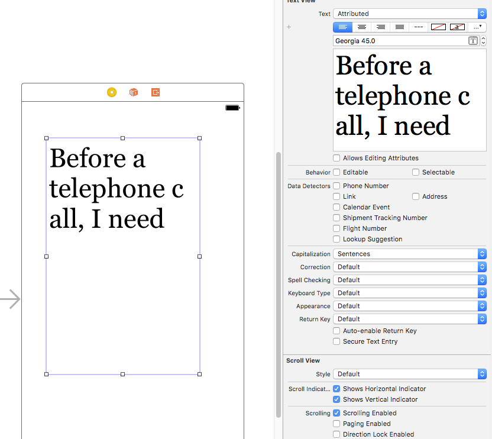Check Link data detector
This screenshot has width=492, height=439.
tap(336, 196)
